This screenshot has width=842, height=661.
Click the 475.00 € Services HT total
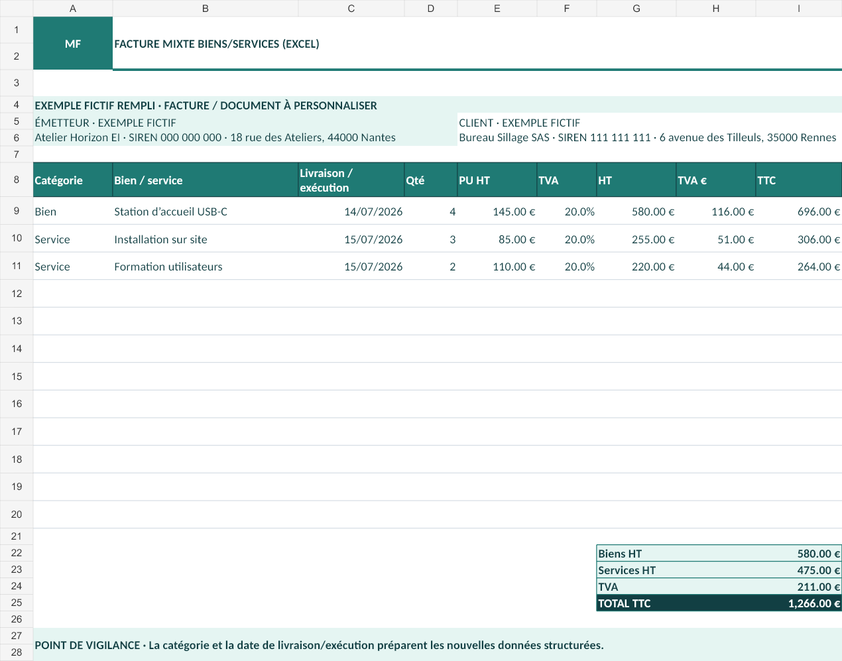(x=799, y=570)
